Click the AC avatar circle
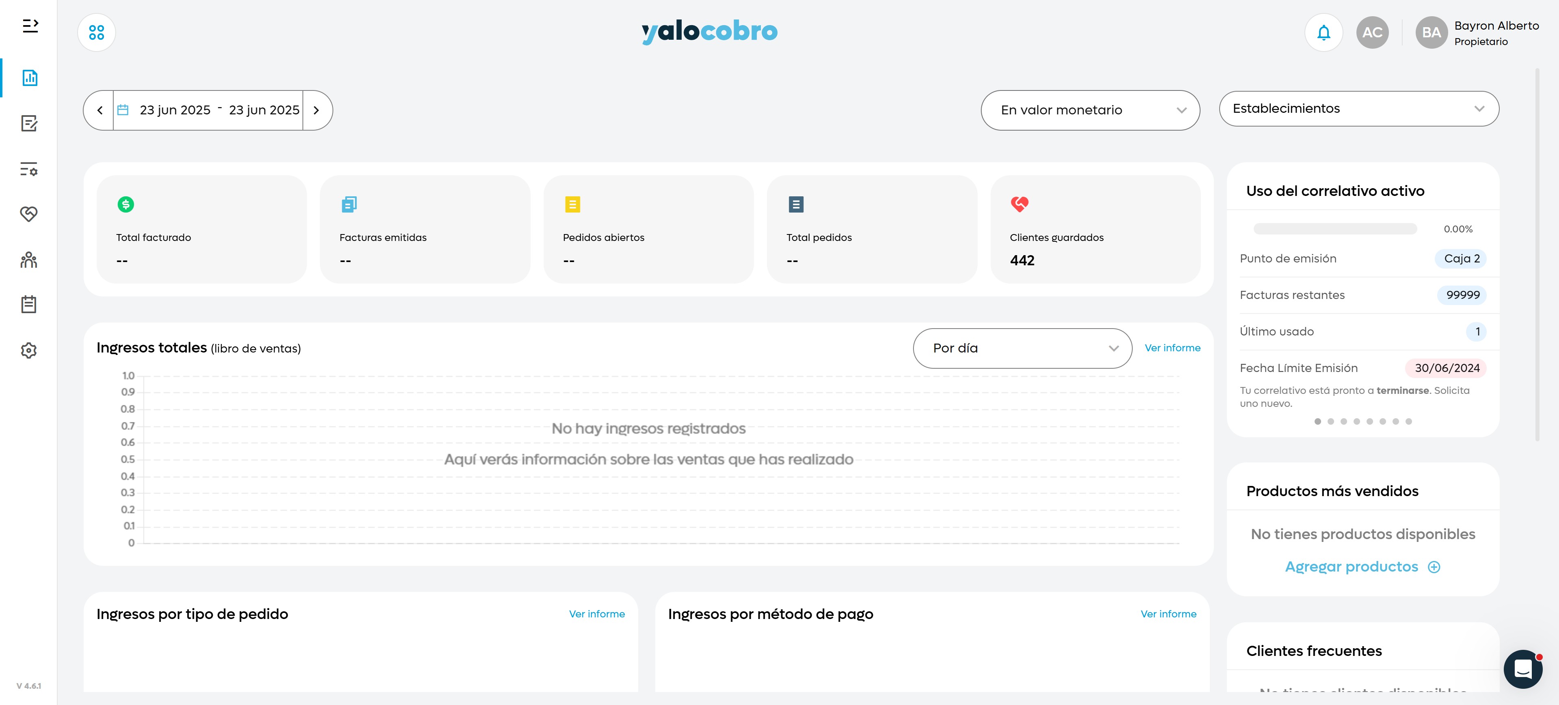Viewport: 1559px width, 705px height. pos(1372,32)
